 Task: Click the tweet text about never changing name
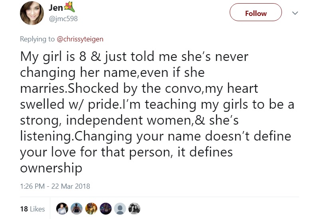click(157, 112)
